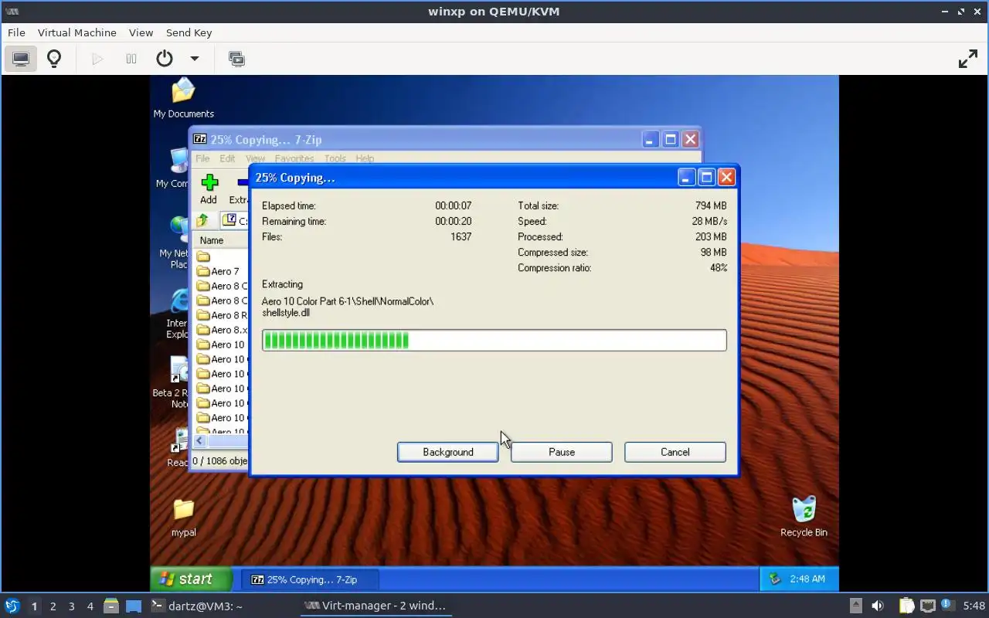Click the shut down power icon

[x=165, y=59]
